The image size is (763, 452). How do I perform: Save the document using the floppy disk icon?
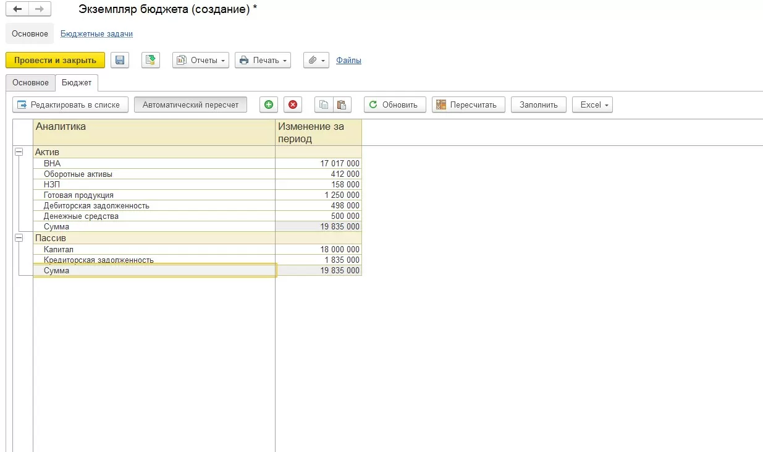click(120, 60)
